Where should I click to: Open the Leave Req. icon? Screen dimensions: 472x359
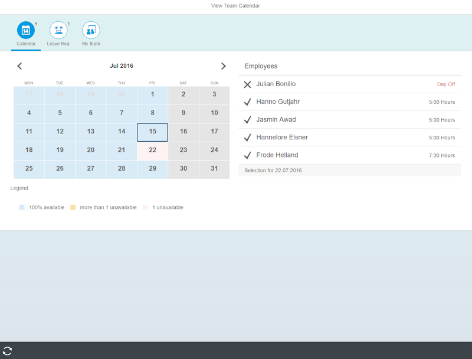pos(58,30)
